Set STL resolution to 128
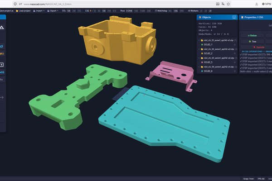 coord(69,11)
